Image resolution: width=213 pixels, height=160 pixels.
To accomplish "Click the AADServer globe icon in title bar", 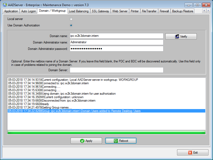I will pos(5,5).
